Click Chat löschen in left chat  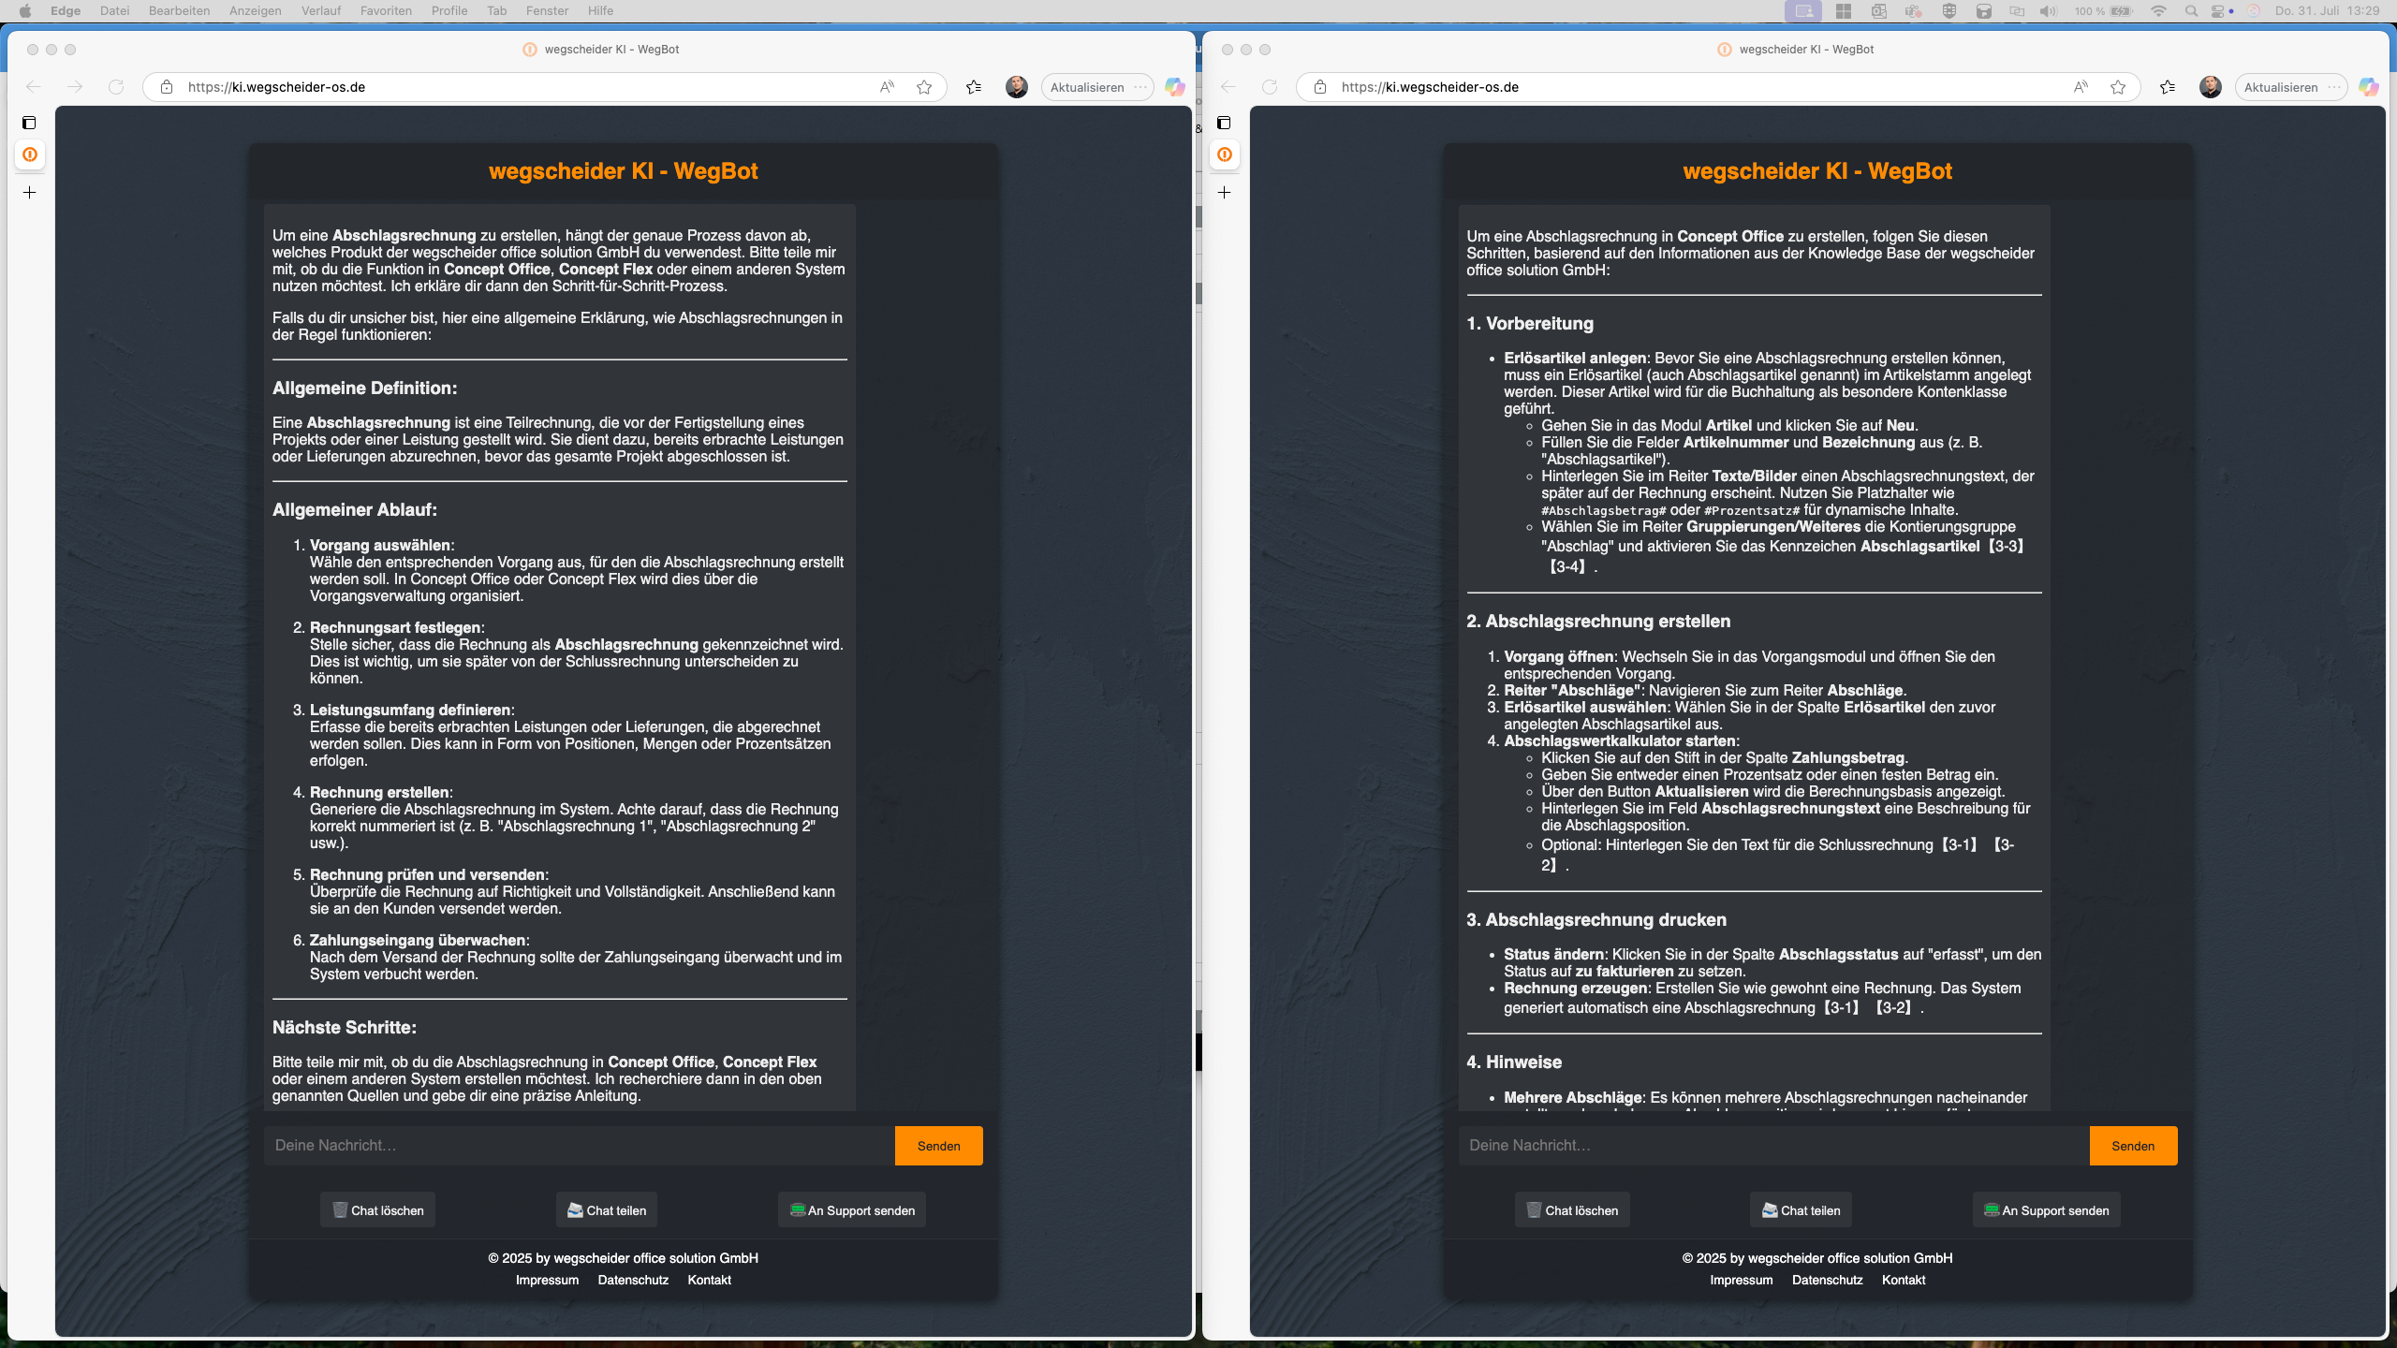point(377,1210)
